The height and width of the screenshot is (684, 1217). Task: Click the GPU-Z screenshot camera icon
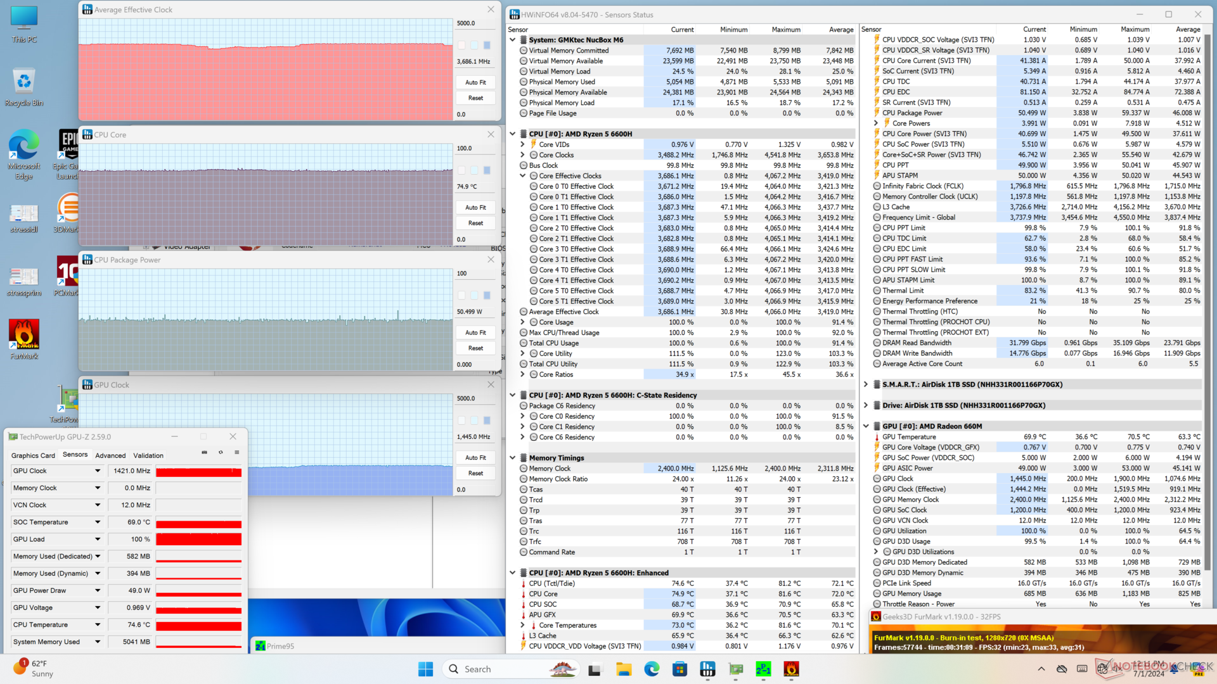204,452
